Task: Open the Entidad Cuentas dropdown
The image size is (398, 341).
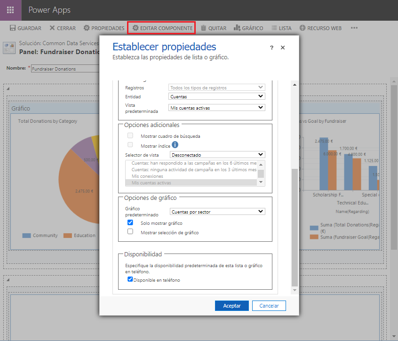Action: coord(217,96)
